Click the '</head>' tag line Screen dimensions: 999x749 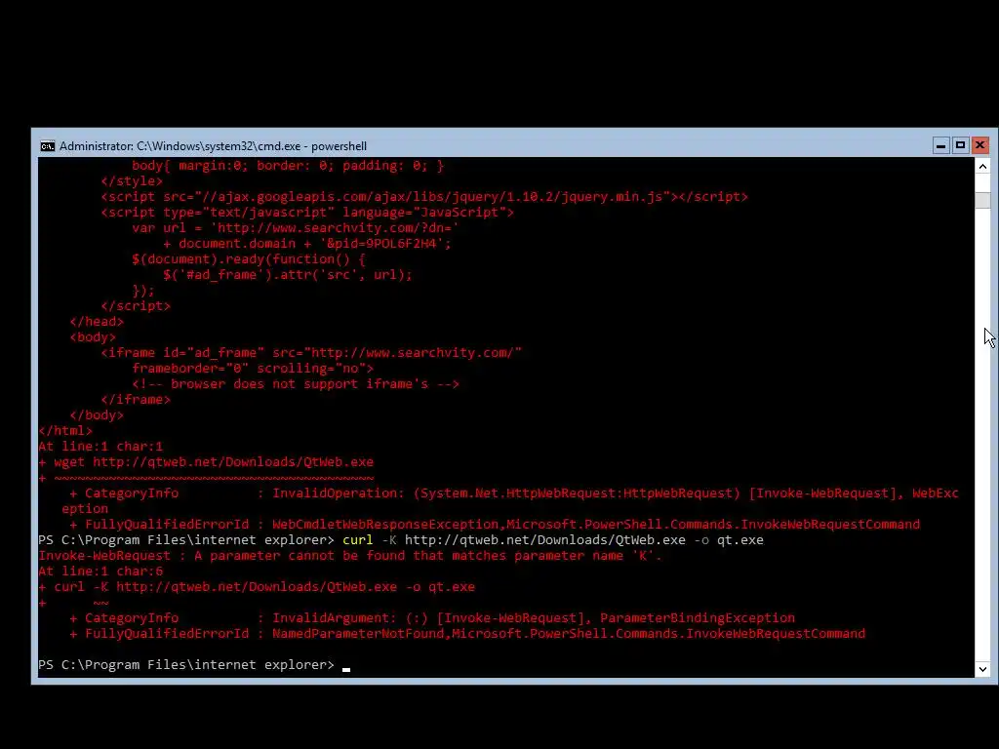pos(97,322)
